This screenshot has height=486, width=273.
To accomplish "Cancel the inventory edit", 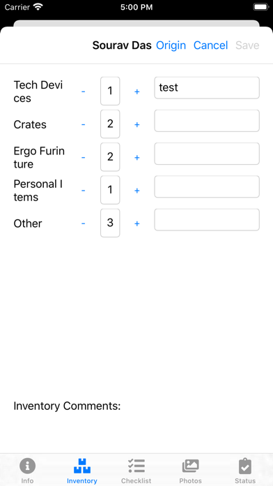I will pyautogui.click(x=210, y=45).
